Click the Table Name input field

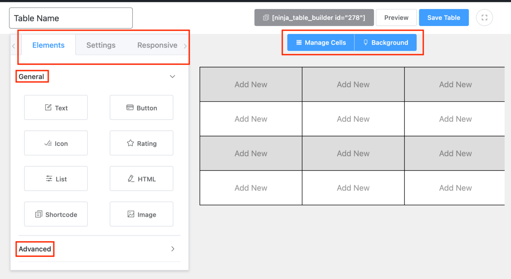[71, 18]
